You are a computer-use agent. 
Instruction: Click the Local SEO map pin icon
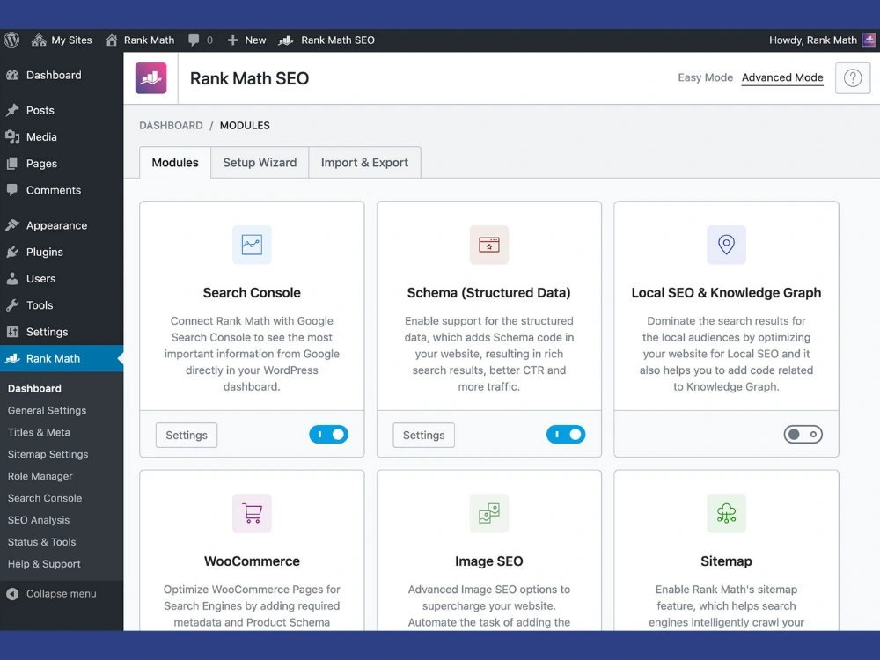point(726,245)
